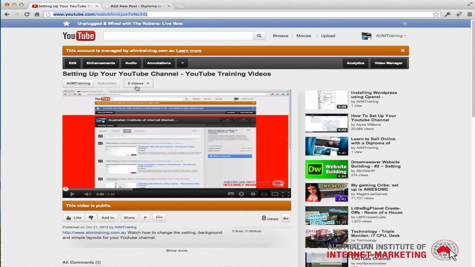
Task: Open the Edit video option
Action: tap(73, 63)
